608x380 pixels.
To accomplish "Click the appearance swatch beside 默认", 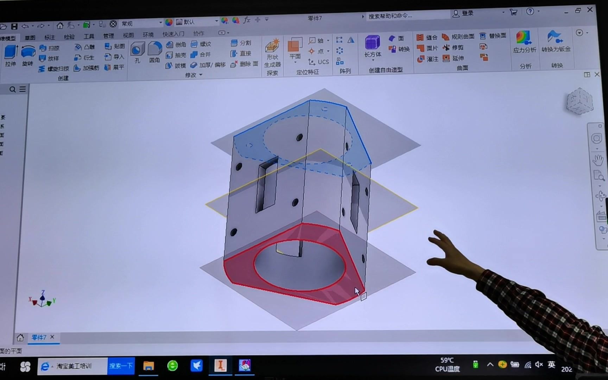I will pos(168,21).
